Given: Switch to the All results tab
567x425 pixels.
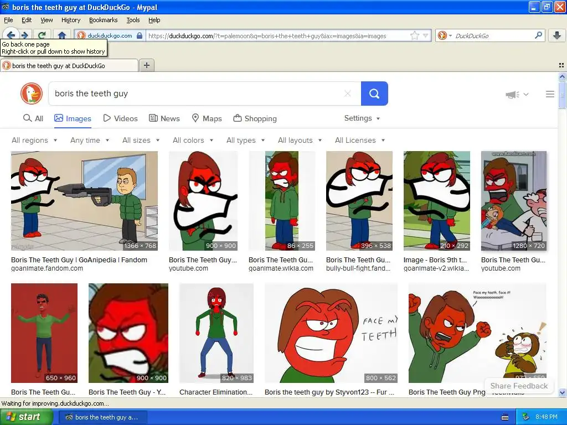Looking at the screenshot, I should 33,118.
